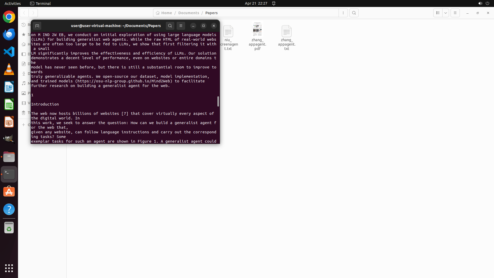Open VLC media player from the dock

(x=9, y=69)
